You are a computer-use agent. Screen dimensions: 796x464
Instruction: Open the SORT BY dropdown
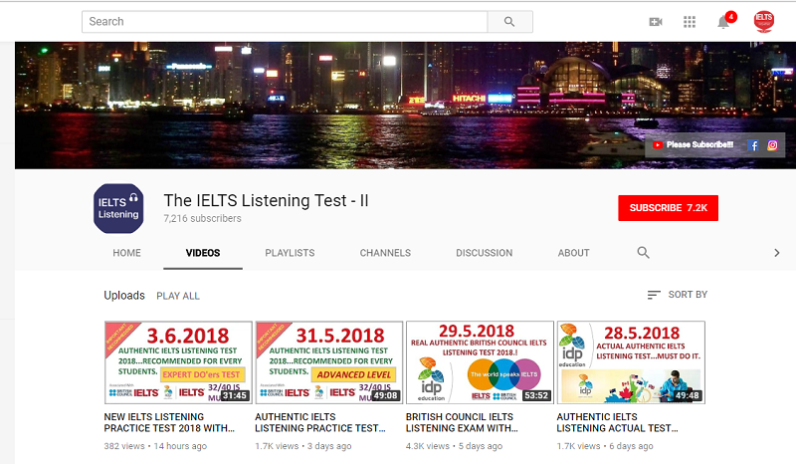click(x=678, y=295)
